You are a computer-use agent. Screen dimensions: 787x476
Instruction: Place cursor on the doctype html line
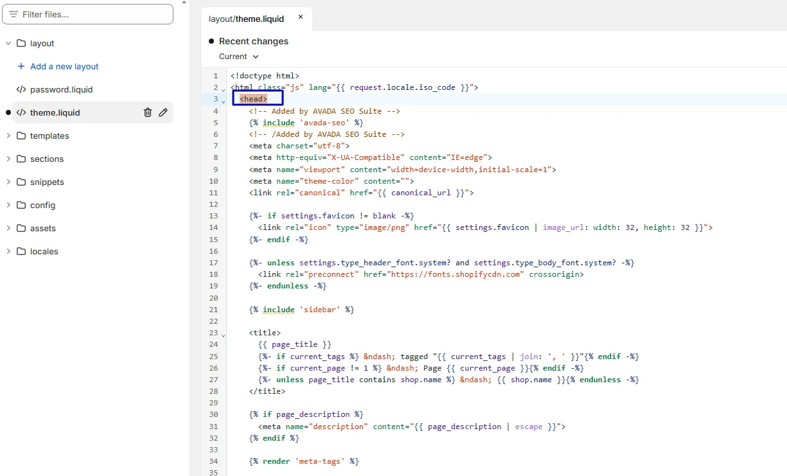tap(265, 76)
